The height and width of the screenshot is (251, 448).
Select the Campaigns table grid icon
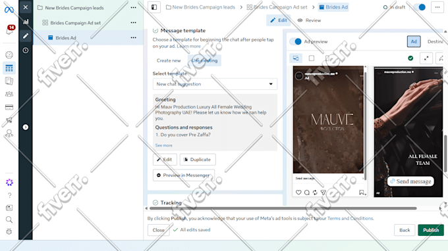pyautogui.click(x=9, y=68)
